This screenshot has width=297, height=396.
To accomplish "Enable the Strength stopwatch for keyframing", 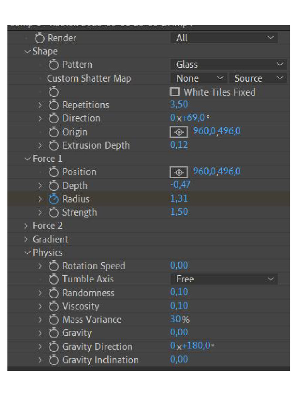I will point(54,212).
